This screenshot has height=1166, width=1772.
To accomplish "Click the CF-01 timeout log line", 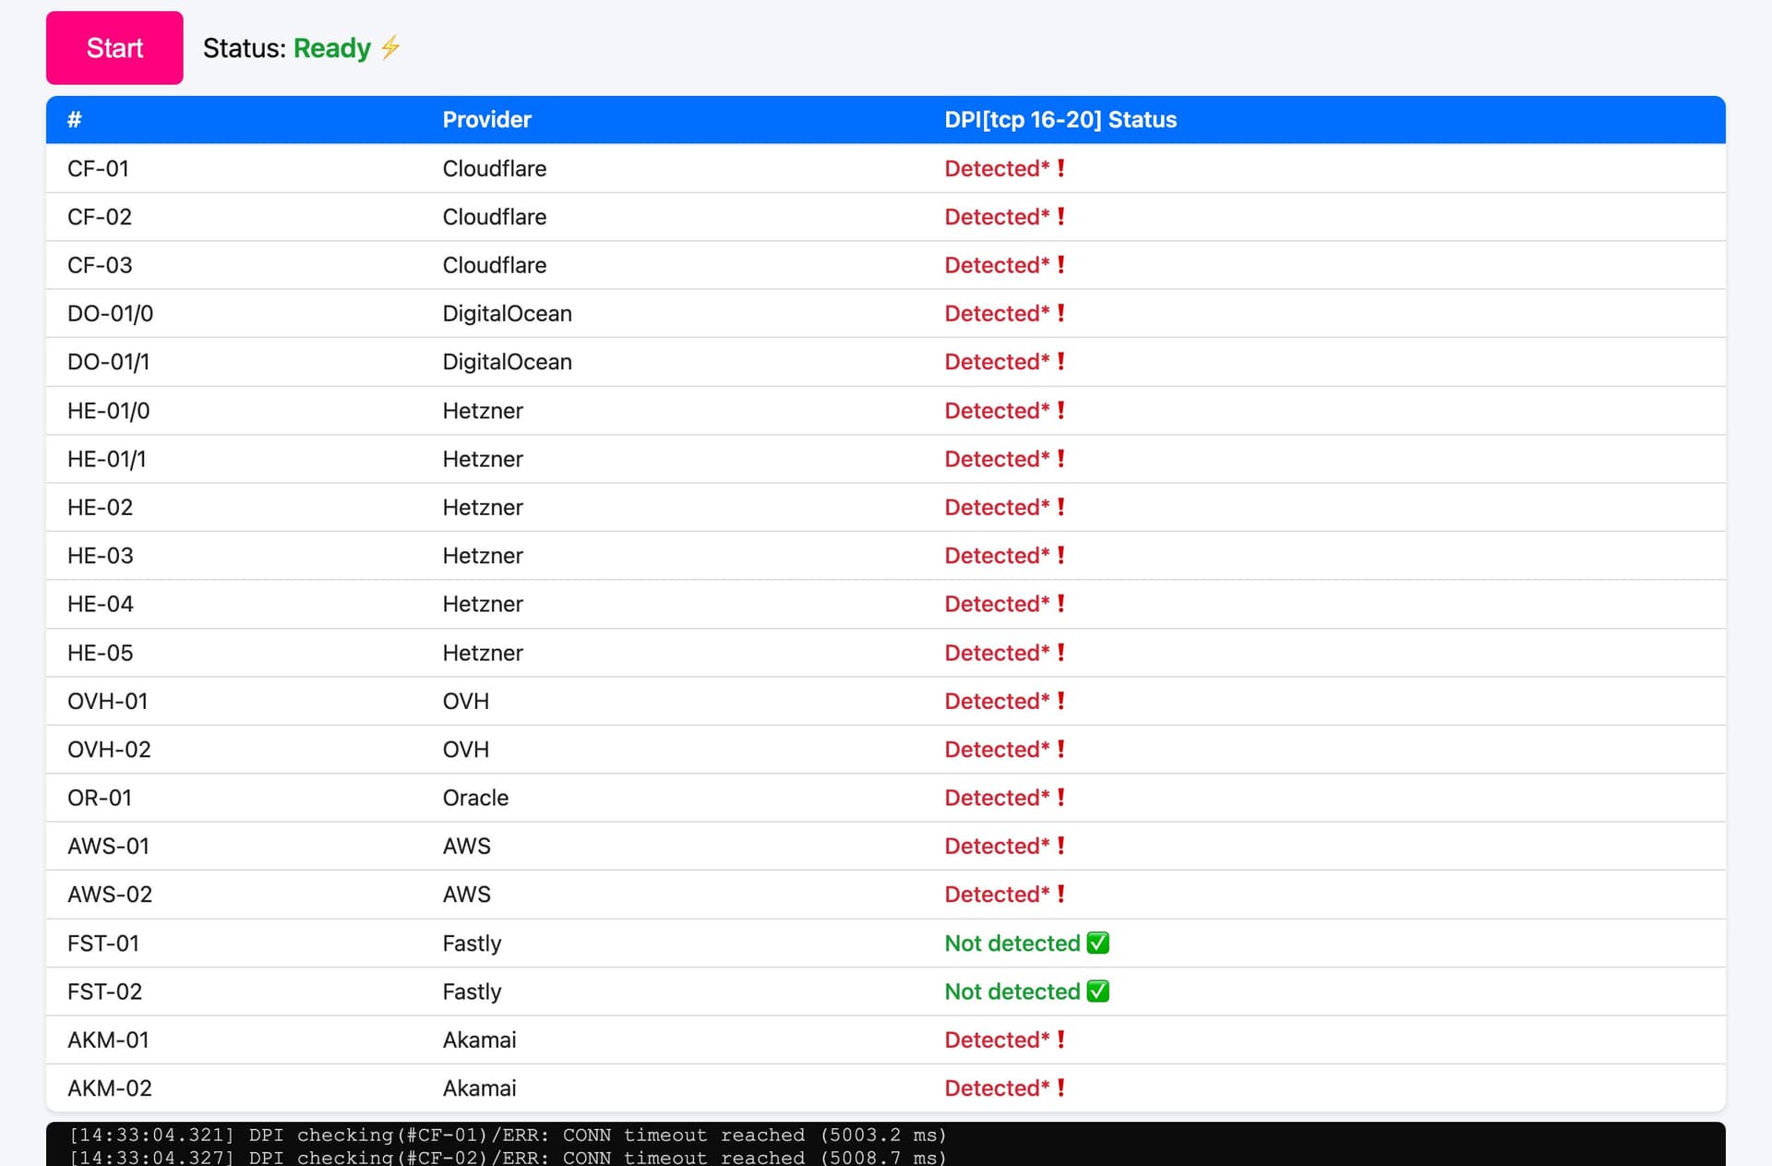I will [x=508, y=1135].
